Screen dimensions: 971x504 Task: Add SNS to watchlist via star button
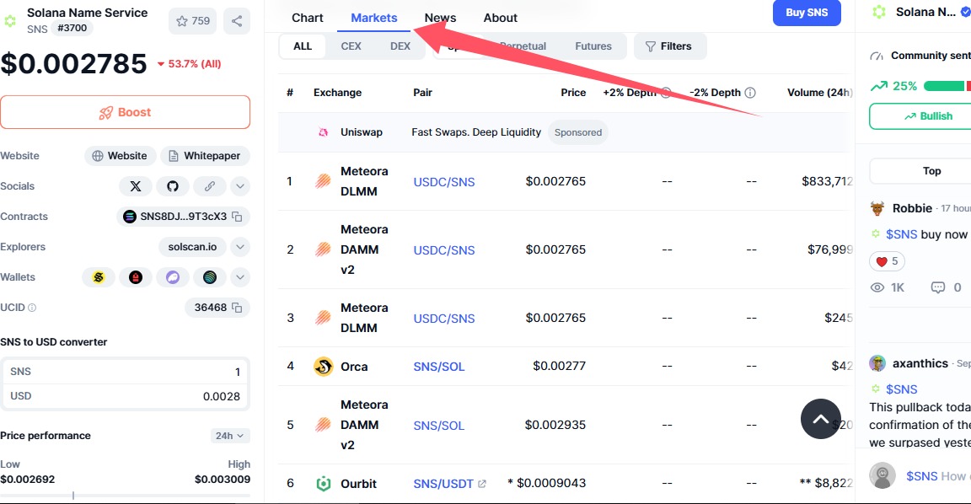[x=192, y=21]
